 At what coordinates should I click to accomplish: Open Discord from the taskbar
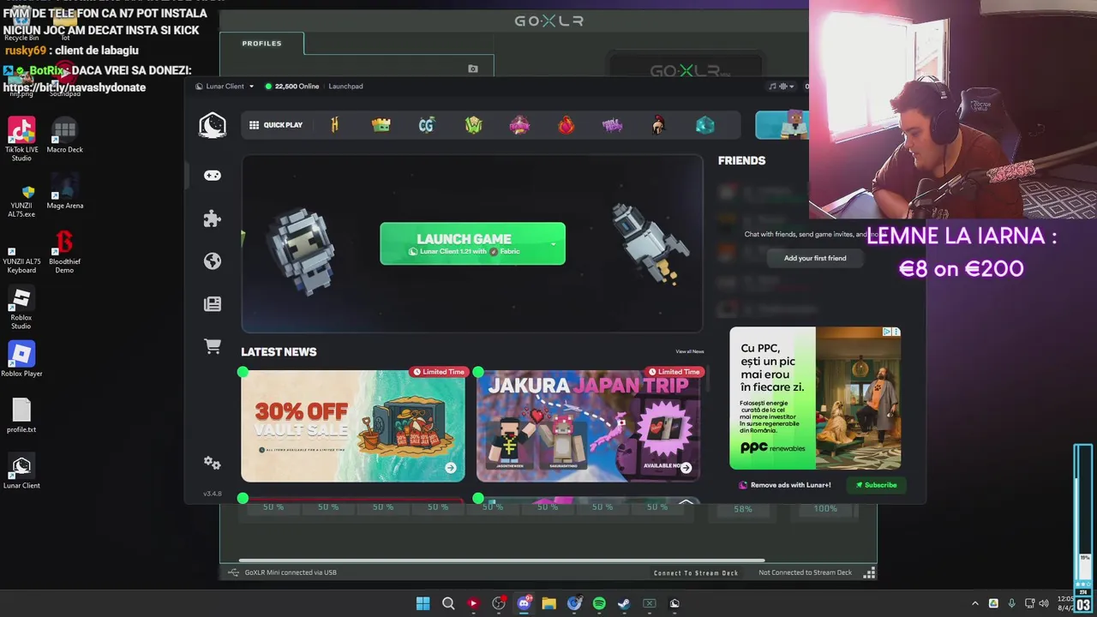pos(524,603)
